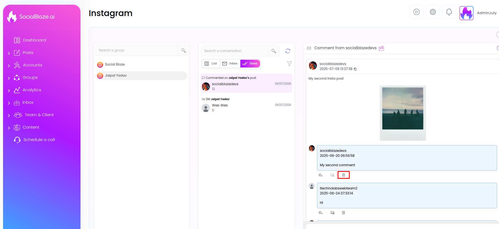
Task: Click the itechnolabswebteam2 avatar
Action: click(x=312, y=186)
